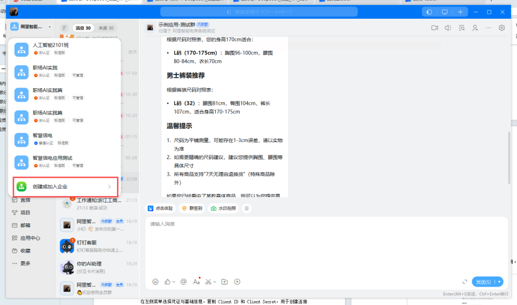Click the add member icon in header
517x305 pixels.
[x=475, y=28]
